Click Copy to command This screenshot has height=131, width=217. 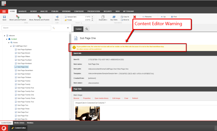pos(125,17)
